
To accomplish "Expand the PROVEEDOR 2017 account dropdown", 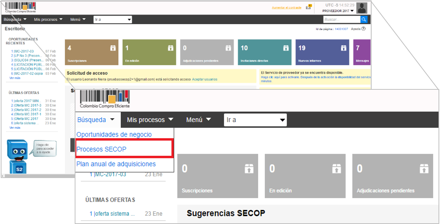I will tap(338, 11).
